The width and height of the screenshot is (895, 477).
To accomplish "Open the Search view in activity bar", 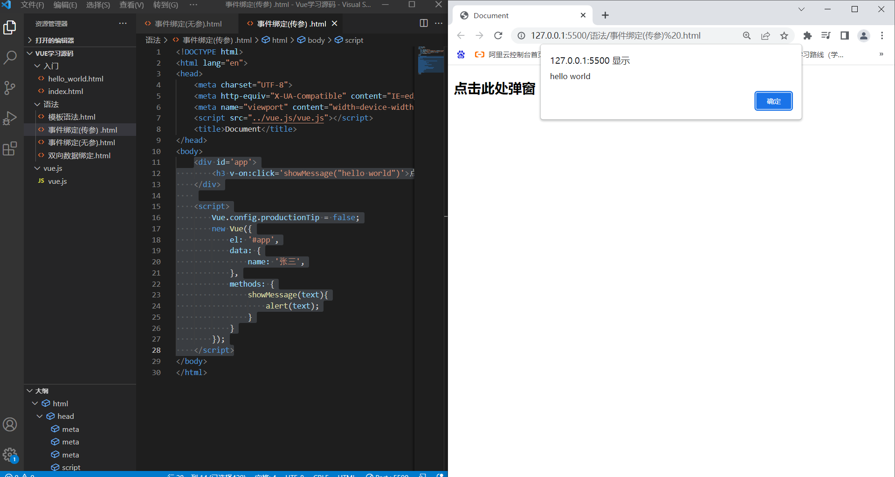I will [x=10, y=58].
